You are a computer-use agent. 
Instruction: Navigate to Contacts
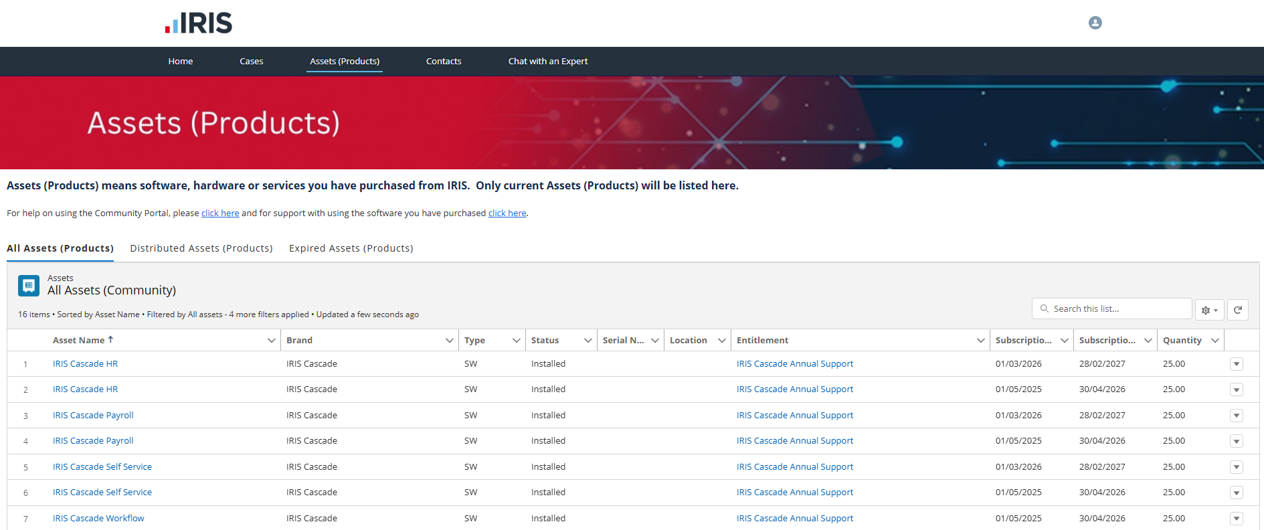444,61
